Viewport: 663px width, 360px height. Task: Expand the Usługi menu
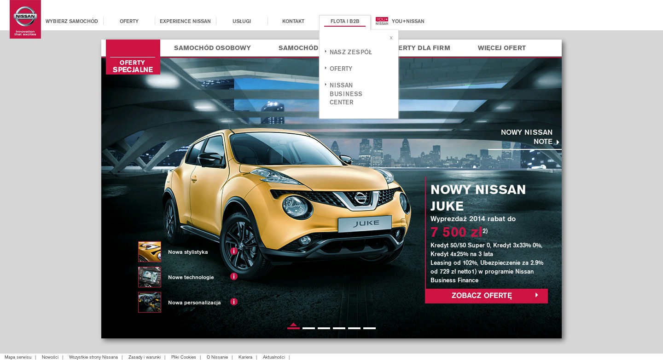(x=242, y=21)
